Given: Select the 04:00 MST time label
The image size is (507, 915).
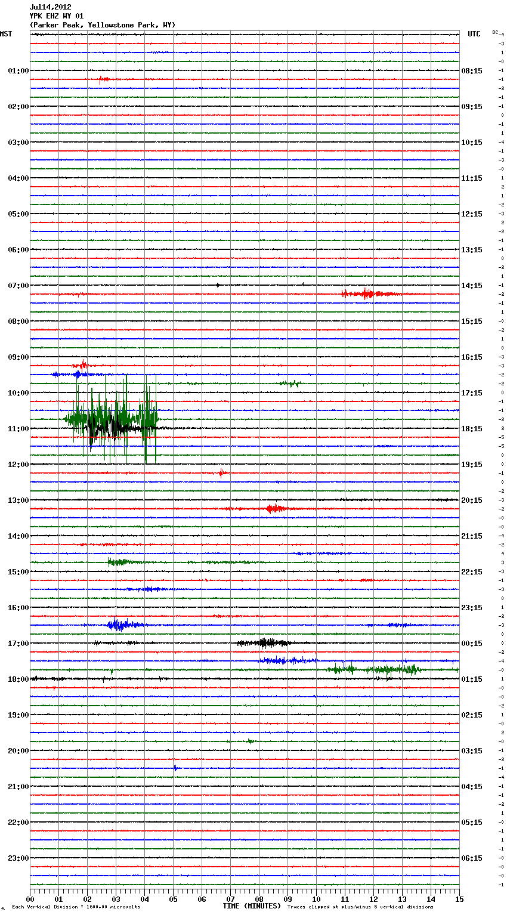Looking at the screenshot, I should pos(18,178).
